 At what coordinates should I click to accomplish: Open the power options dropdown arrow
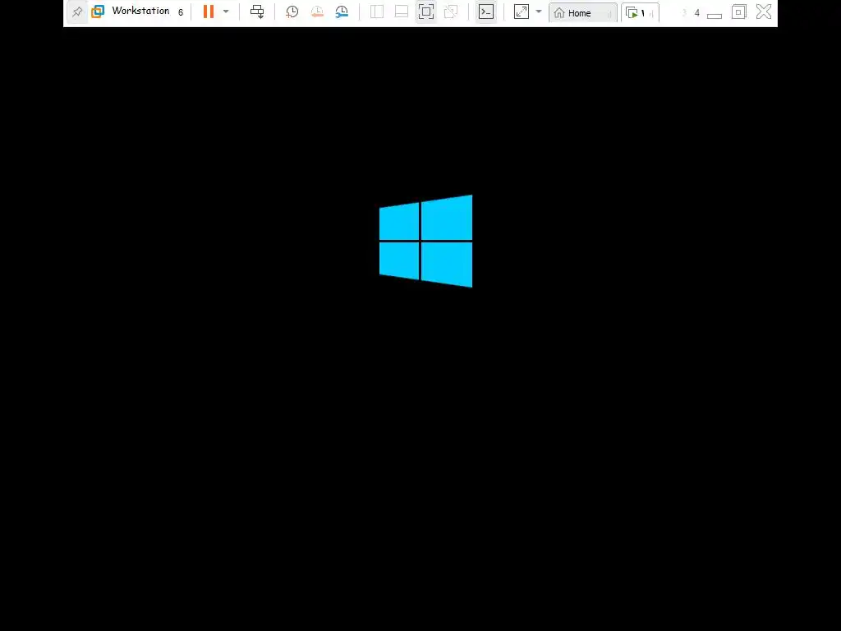point(226,12)
